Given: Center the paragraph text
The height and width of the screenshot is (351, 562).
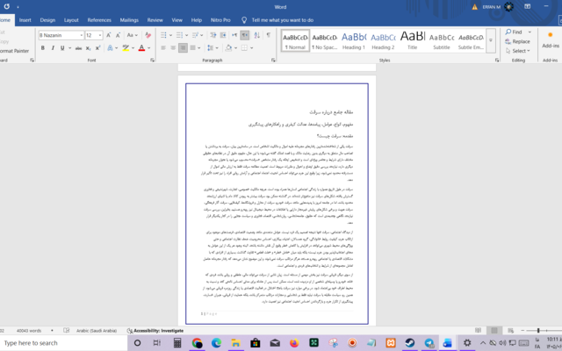Looking at the screenshot, I should (173, 48).
